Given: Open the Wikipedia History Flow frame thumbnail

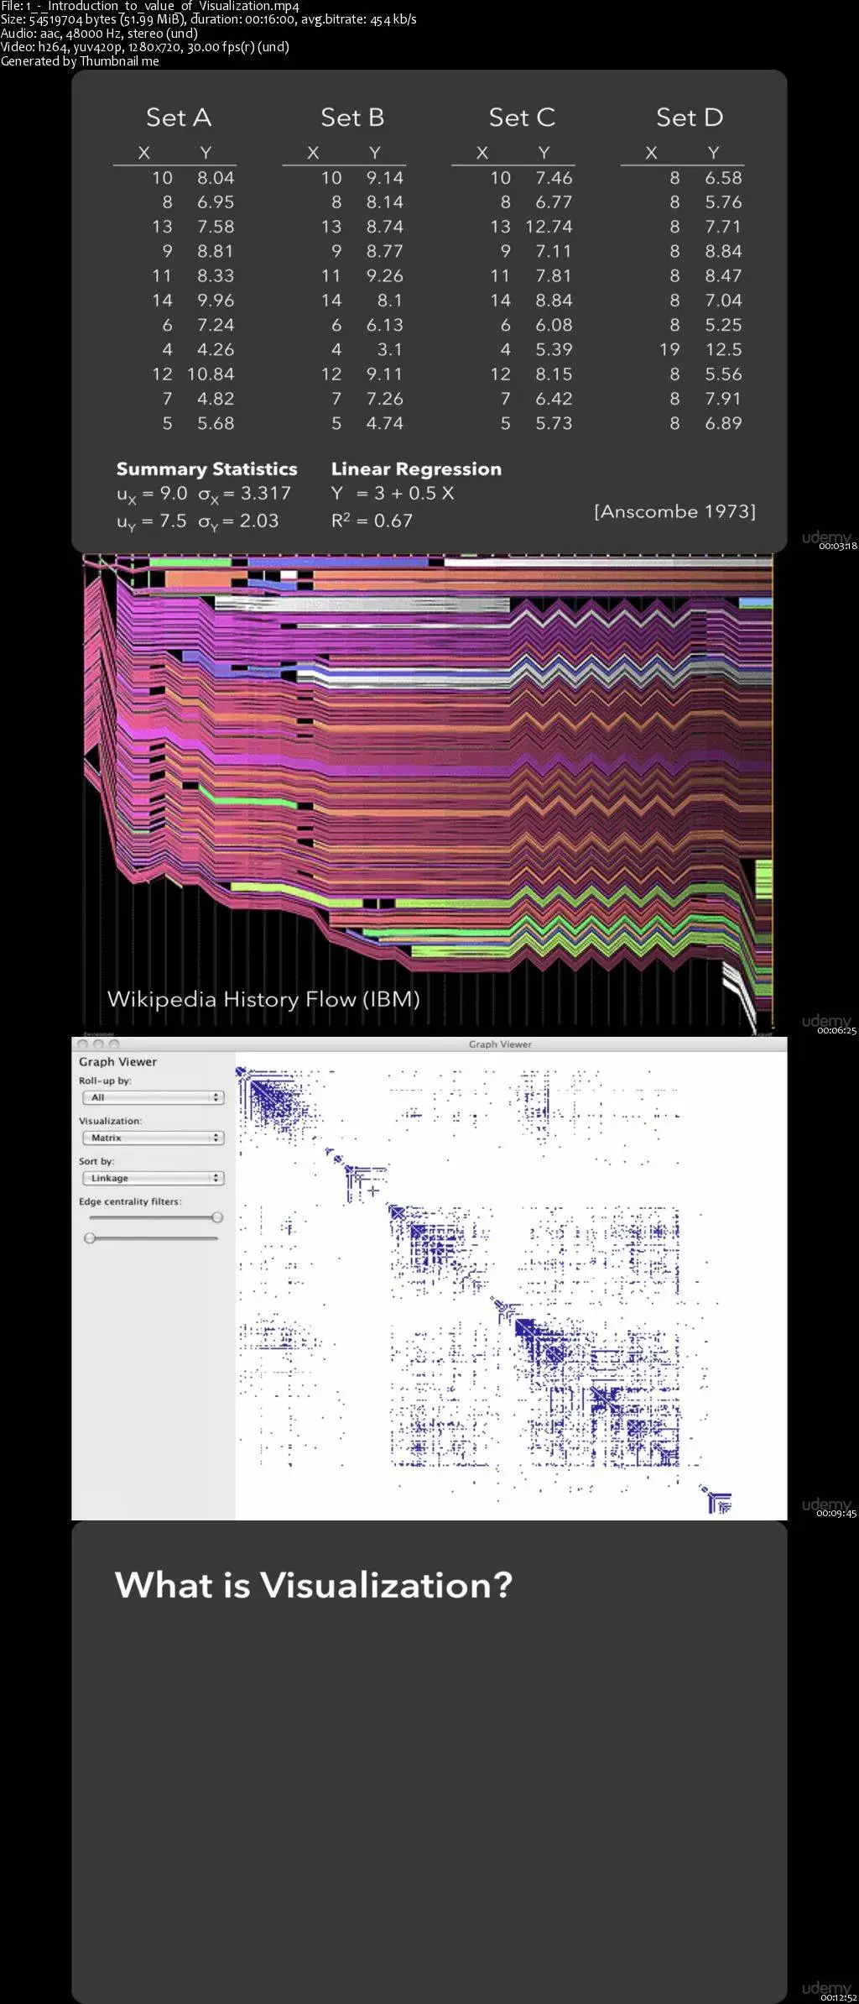Looking at the screenshot, I should (429, 794).
